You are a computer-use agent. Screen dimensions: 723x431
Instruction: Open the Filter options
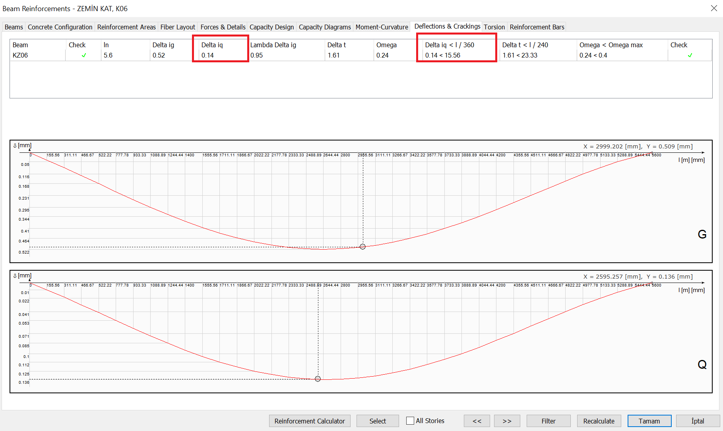[548, 421]
